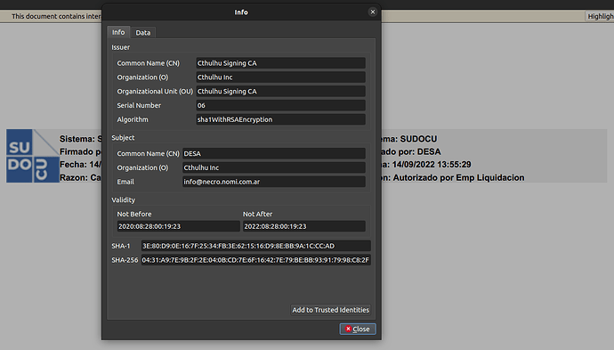Click the SHA-256 fingerprint field
Viewport: 614px width, 350px height.
point(255,260)
